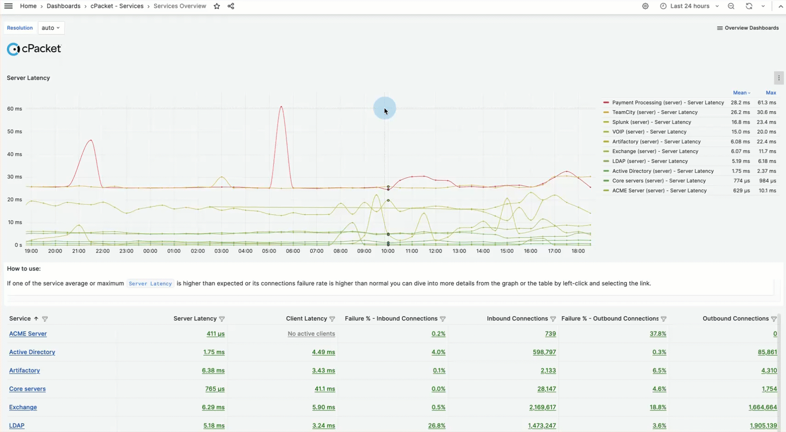Toggle Splunk series in legend

point(651,122)
